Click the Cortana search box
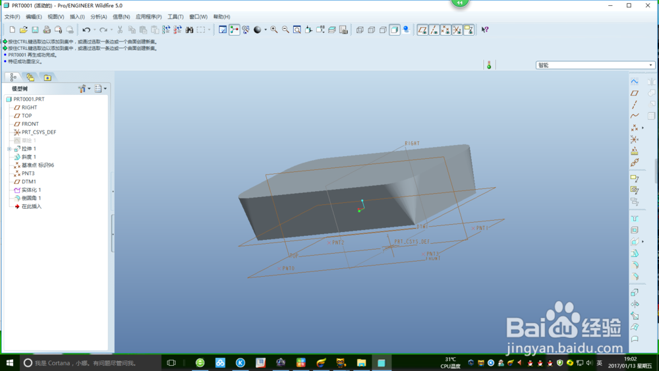The height and width of the screenshot is (371, 659). (90, 362)
